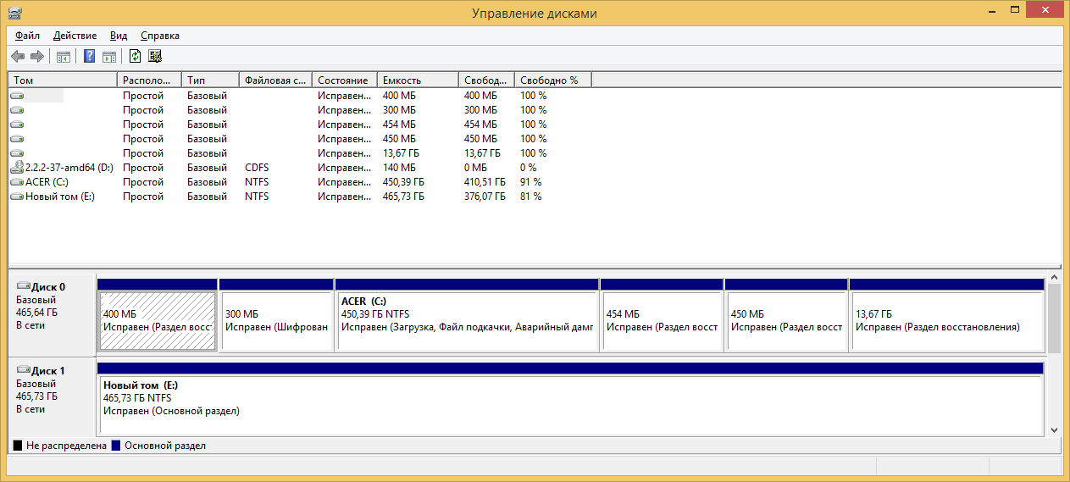Viewport: 1070px width, 482px height.
Task: Toggle the console tree pane icon
Action: (x=63, y=57)
